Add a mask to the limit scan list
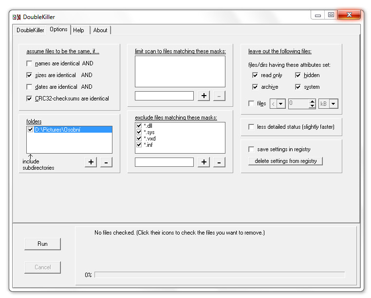 pos(204,96)
